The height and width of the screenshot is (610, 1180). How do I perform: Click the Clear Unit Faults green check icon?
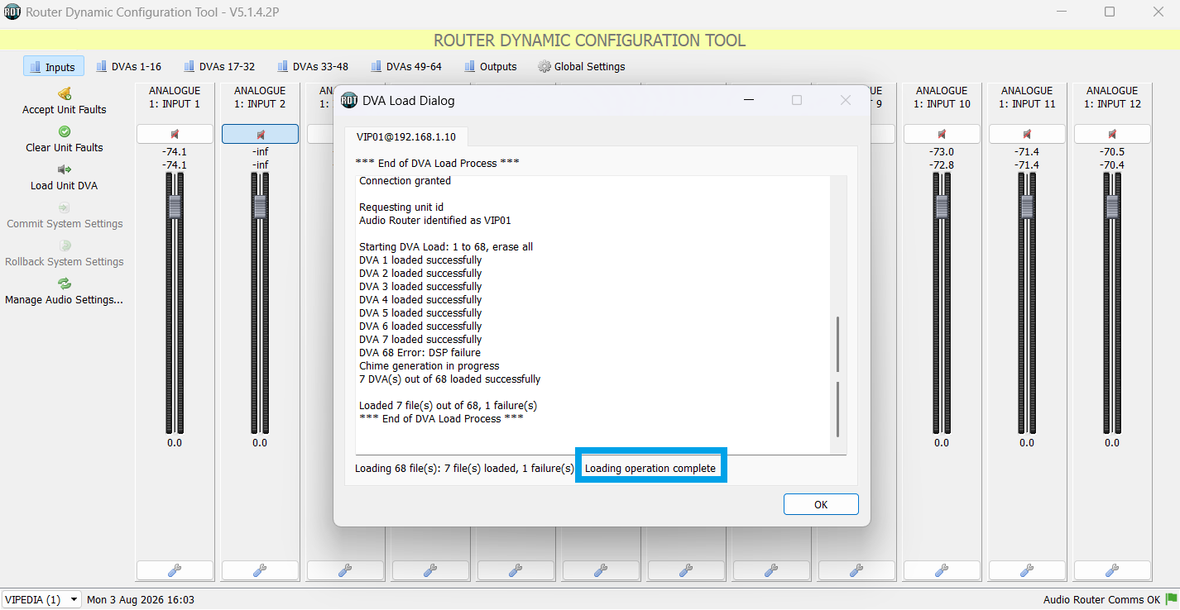tap(65, 131)
